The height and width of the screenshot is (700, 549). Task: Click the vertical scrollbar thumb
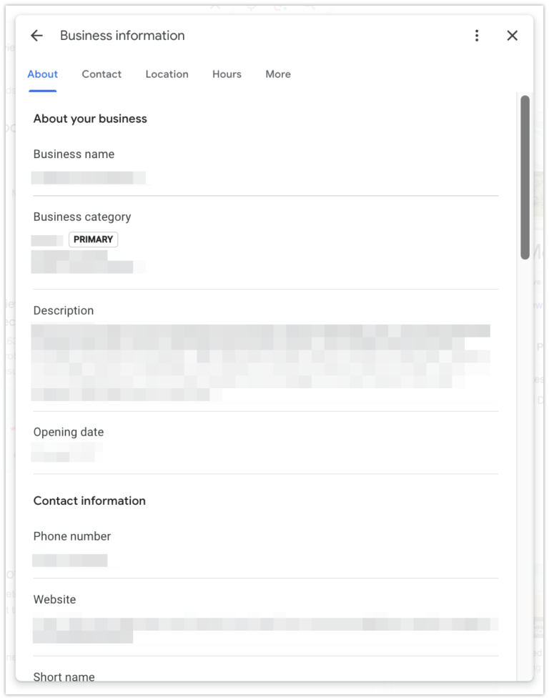[x=525, y=177]
